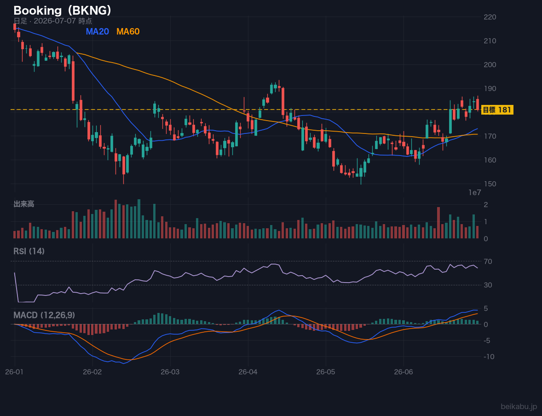Click the MACD -5 axis label

point(487,341)
